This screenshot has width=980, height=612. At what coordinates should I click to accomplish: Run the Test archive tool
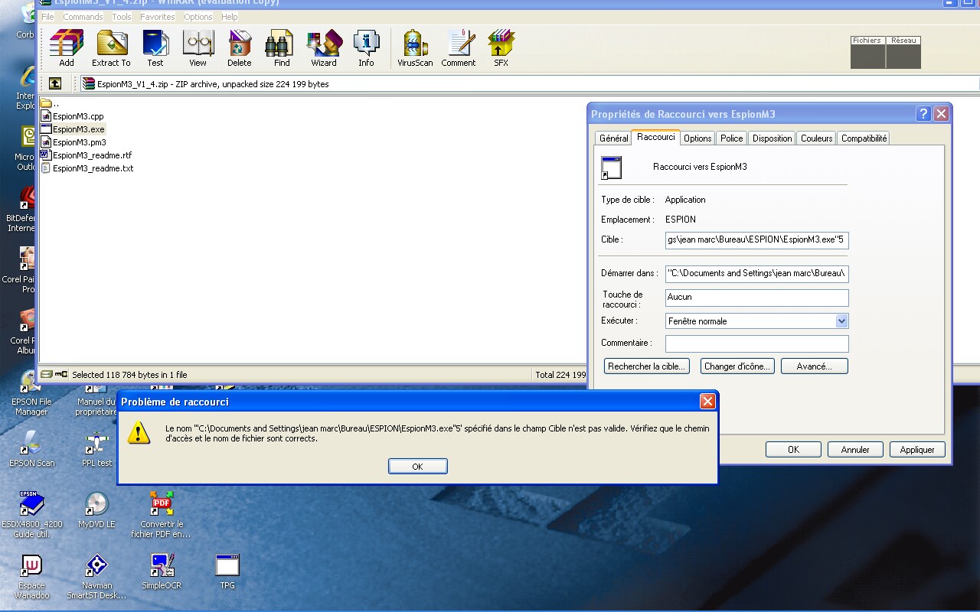pyautogui.click(x=155, y=49)
